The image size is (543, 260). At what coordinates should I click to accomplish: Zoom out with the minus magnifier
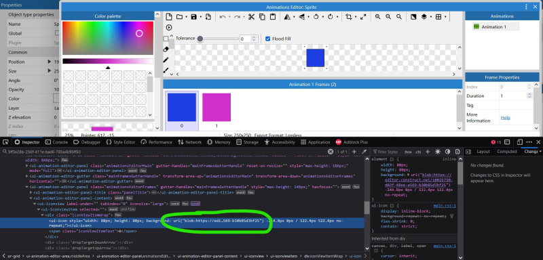[388, 17]
